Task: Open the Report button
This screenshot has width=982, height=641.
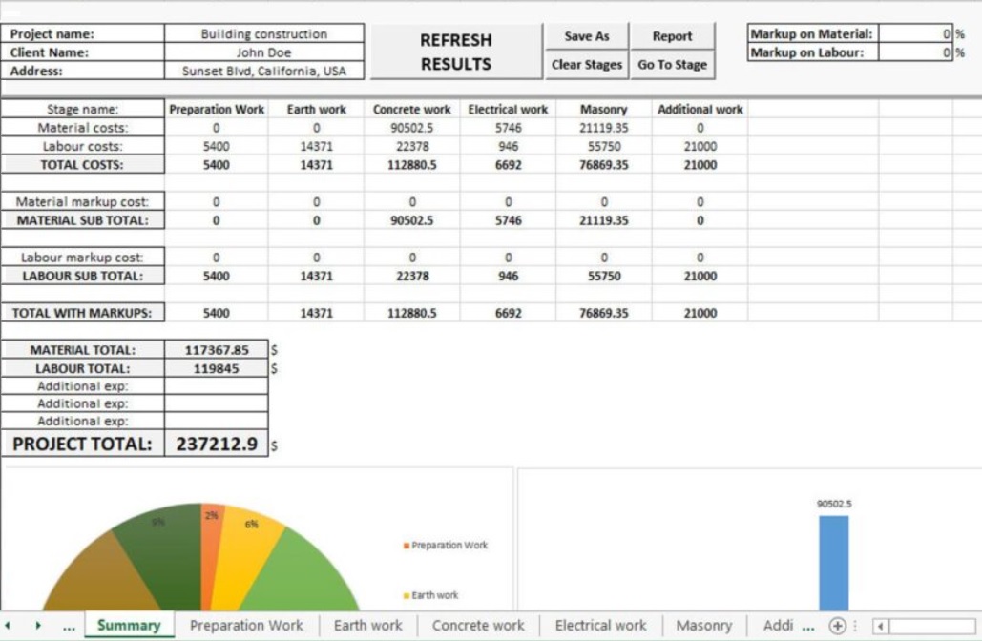Action: [x=672, y=36]
